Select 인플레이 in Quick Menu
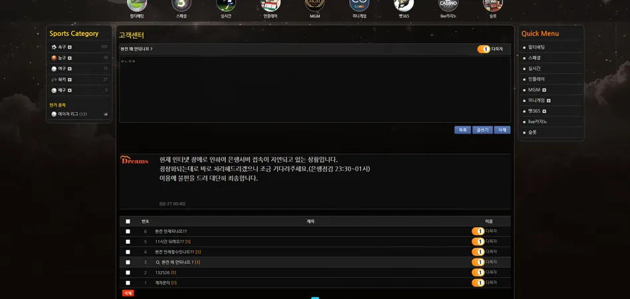The image size is (630, 299). click(536, 79)
